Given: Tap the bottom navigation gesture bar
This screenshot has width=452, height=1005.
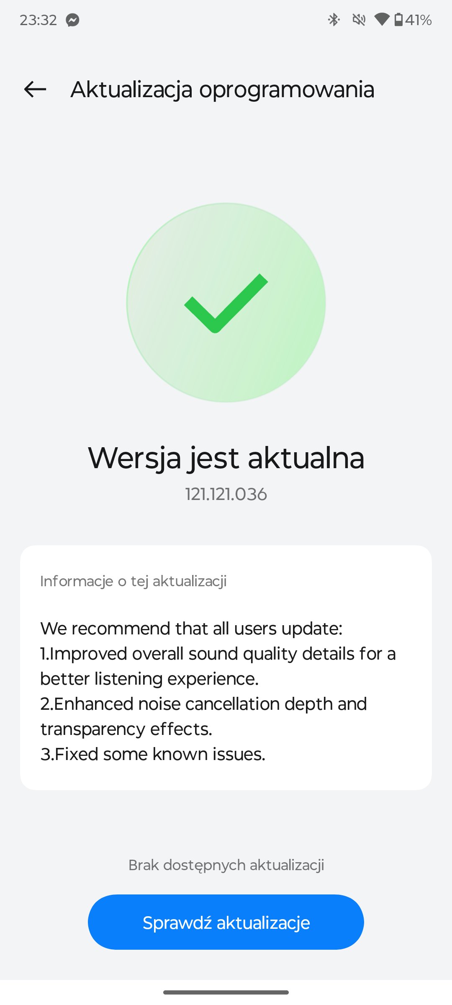Looking at the screenshot, I should point(226,992).
